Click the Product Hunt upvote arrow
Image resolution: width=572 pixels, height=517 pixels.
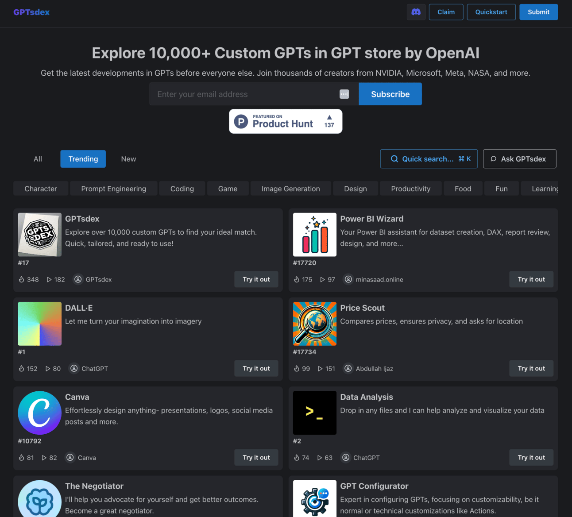(329, 117)
